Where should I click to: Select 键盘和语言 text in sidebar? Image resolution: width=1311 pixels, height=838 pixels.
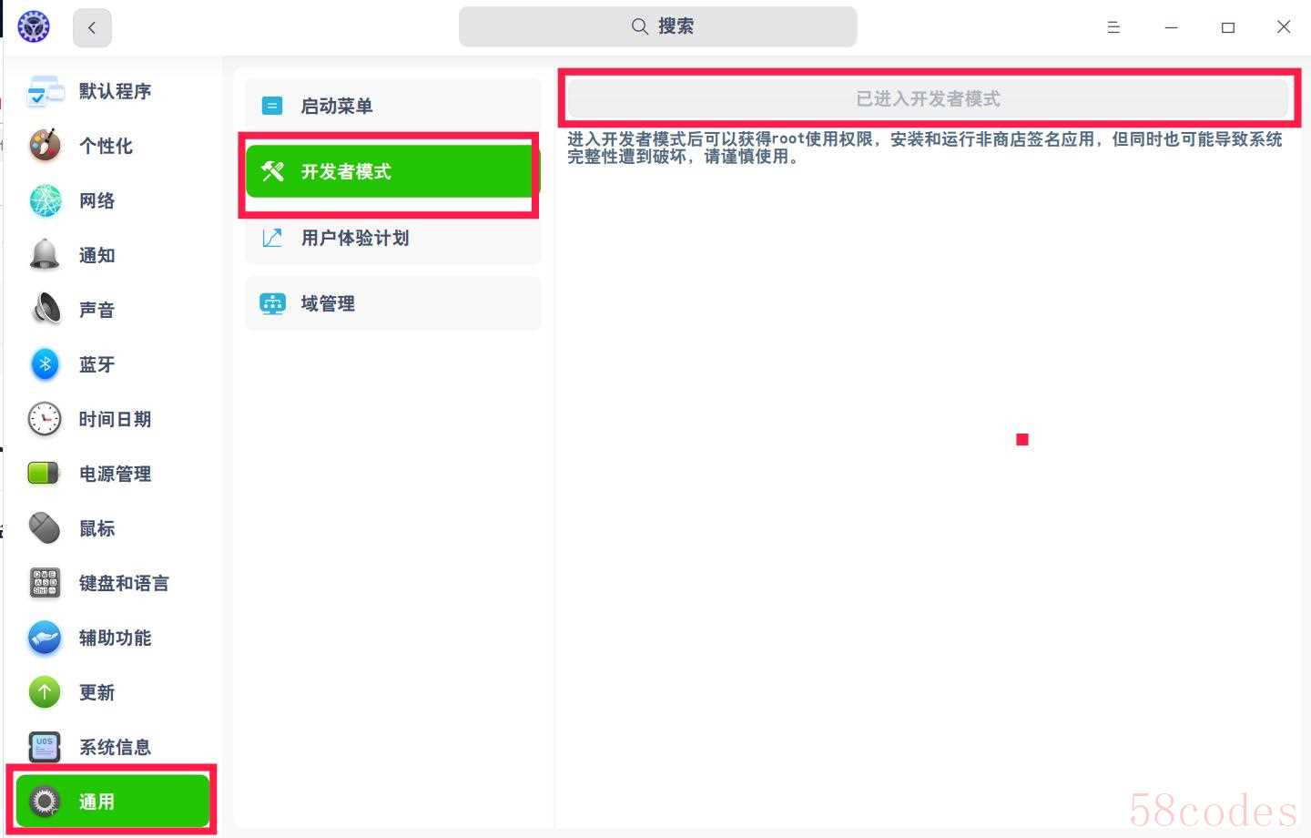[x=124, y=583]
